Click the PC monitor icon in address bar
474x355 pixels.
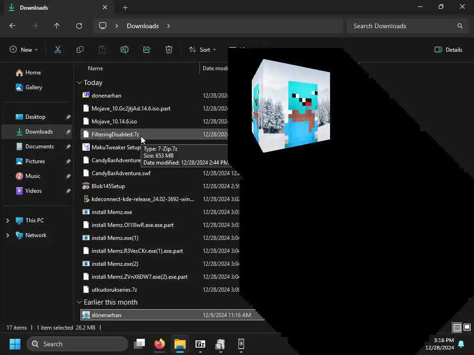tap(103, 26)
